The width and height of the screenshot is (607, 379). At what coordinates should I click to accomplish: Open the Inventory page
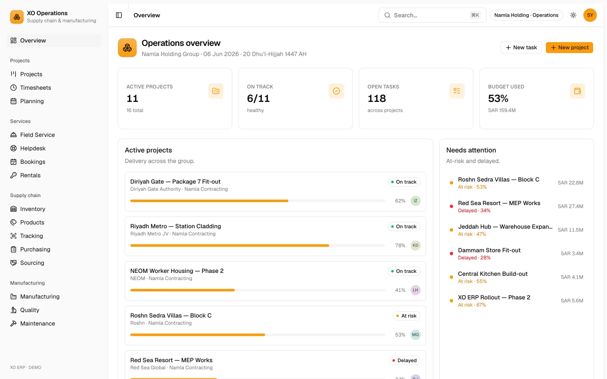54,209
